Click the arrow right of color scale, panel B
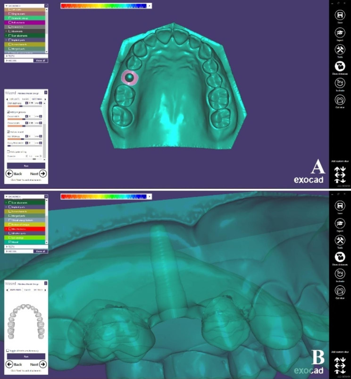This screenshot has width=351, height=379. (x=149, y=196)
